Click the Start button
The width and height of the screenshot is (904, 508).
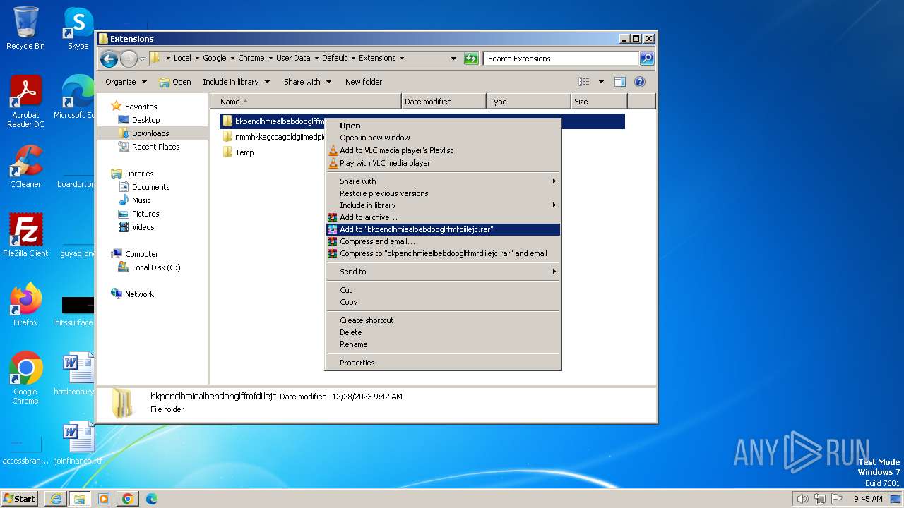pyautogui.click(x=20, y=499)
